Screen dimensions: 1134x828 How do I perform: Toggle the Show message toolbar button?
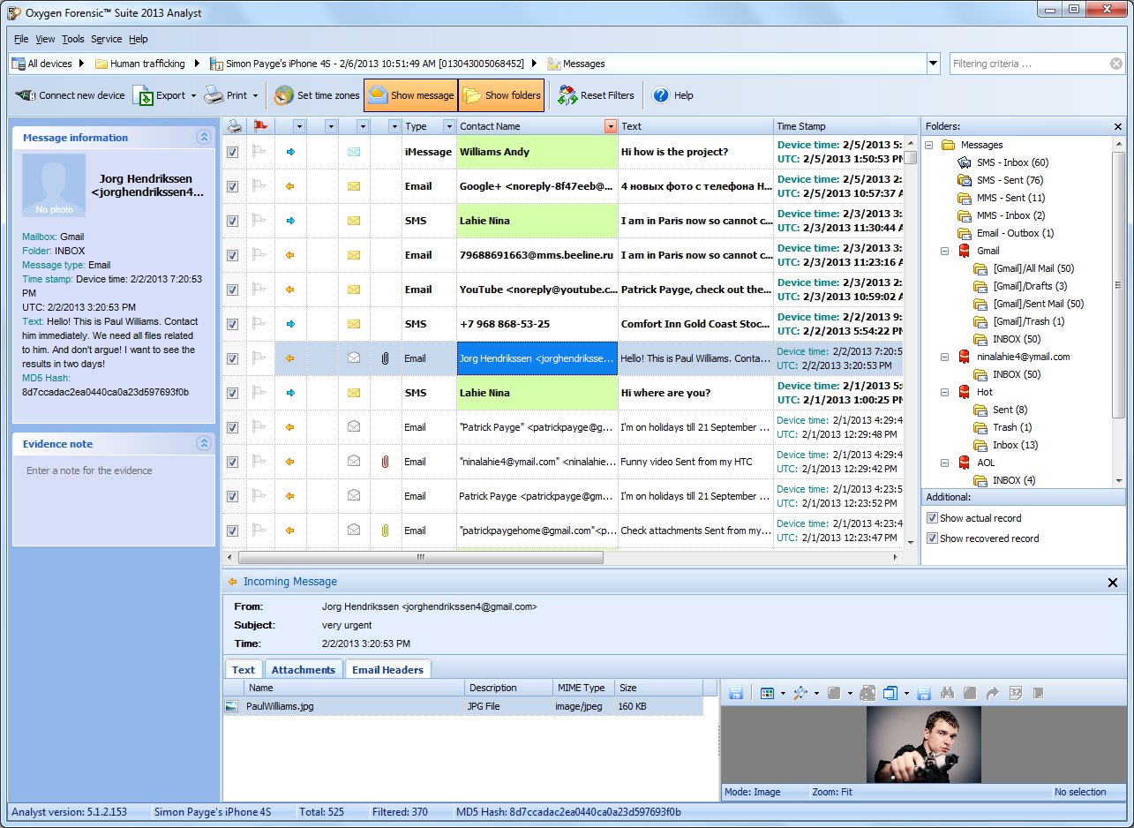click(410, 95)
